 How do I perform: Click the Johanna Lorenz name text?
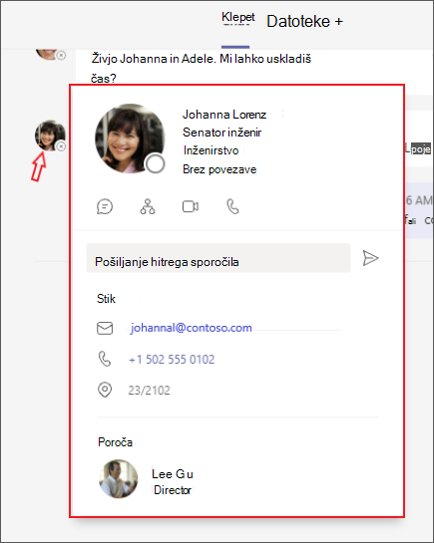coord(224,115)
